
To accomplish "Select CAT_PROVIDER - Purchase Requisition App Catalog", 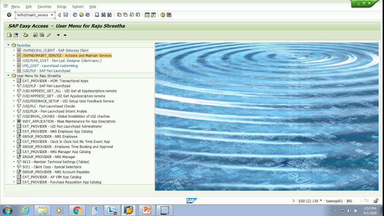I will (62, 182).
